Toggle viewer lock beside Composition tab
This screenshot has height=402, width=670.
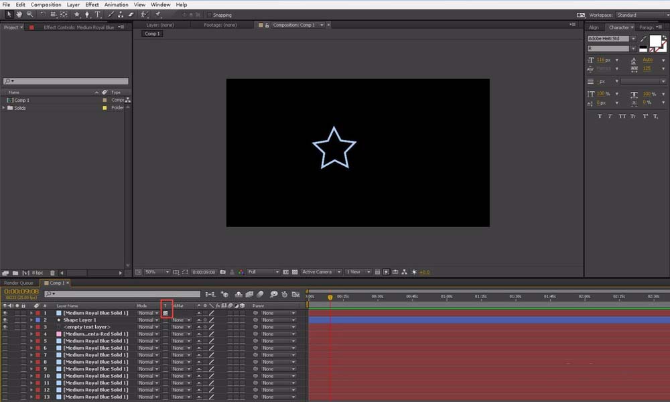click(267, 25)
